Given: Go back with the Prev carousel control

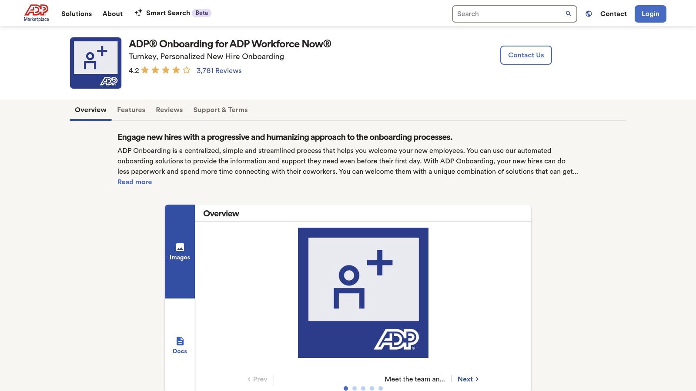Looking at the screenshot, I should (258, 379).
